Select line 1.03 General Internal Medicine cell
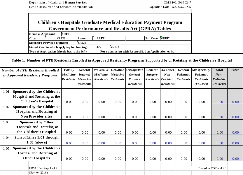The width and height of the screenshot is (243, 175). pos(85,127)
